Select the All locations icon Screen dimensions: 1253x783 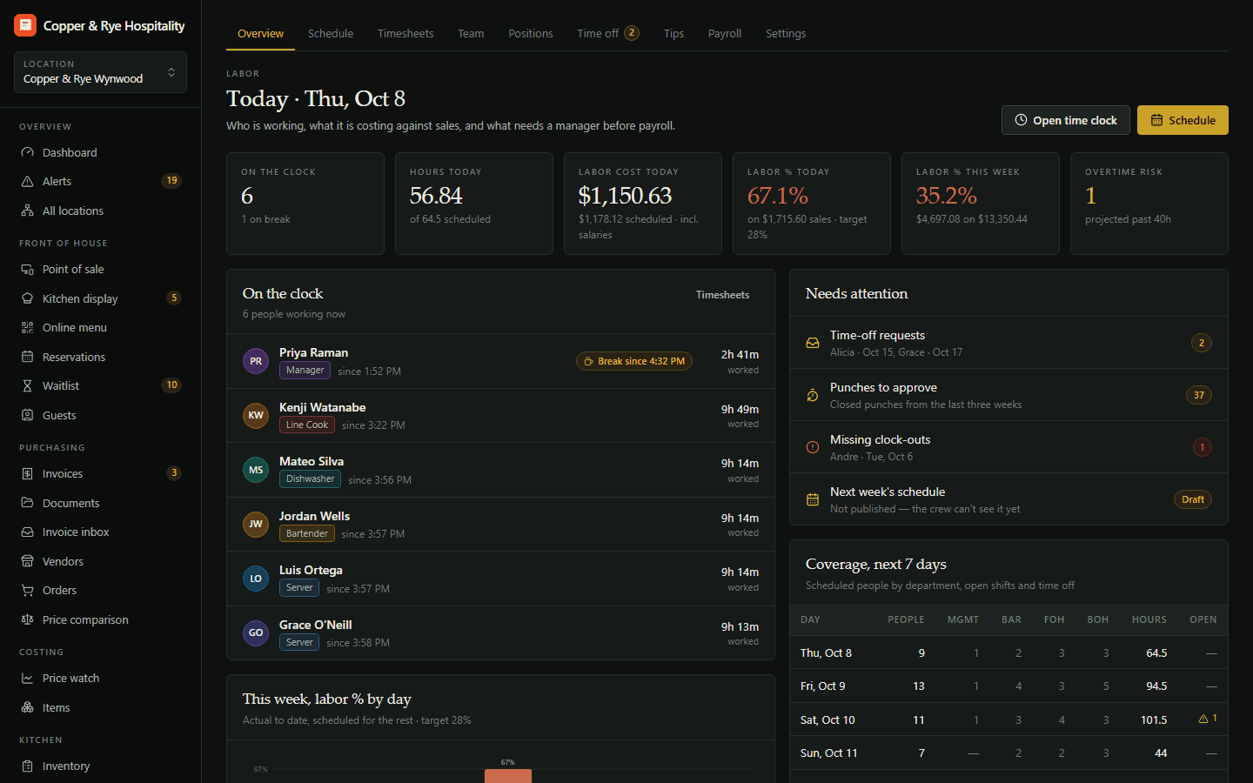(27, 211)
